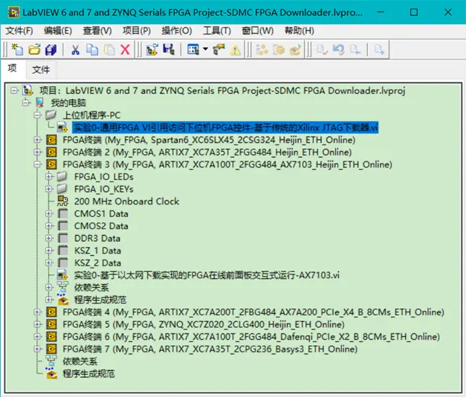The width and height of the screenshot is (466, 397).
Task: Click the Save All toolbar icon
Action: (51, 49)
